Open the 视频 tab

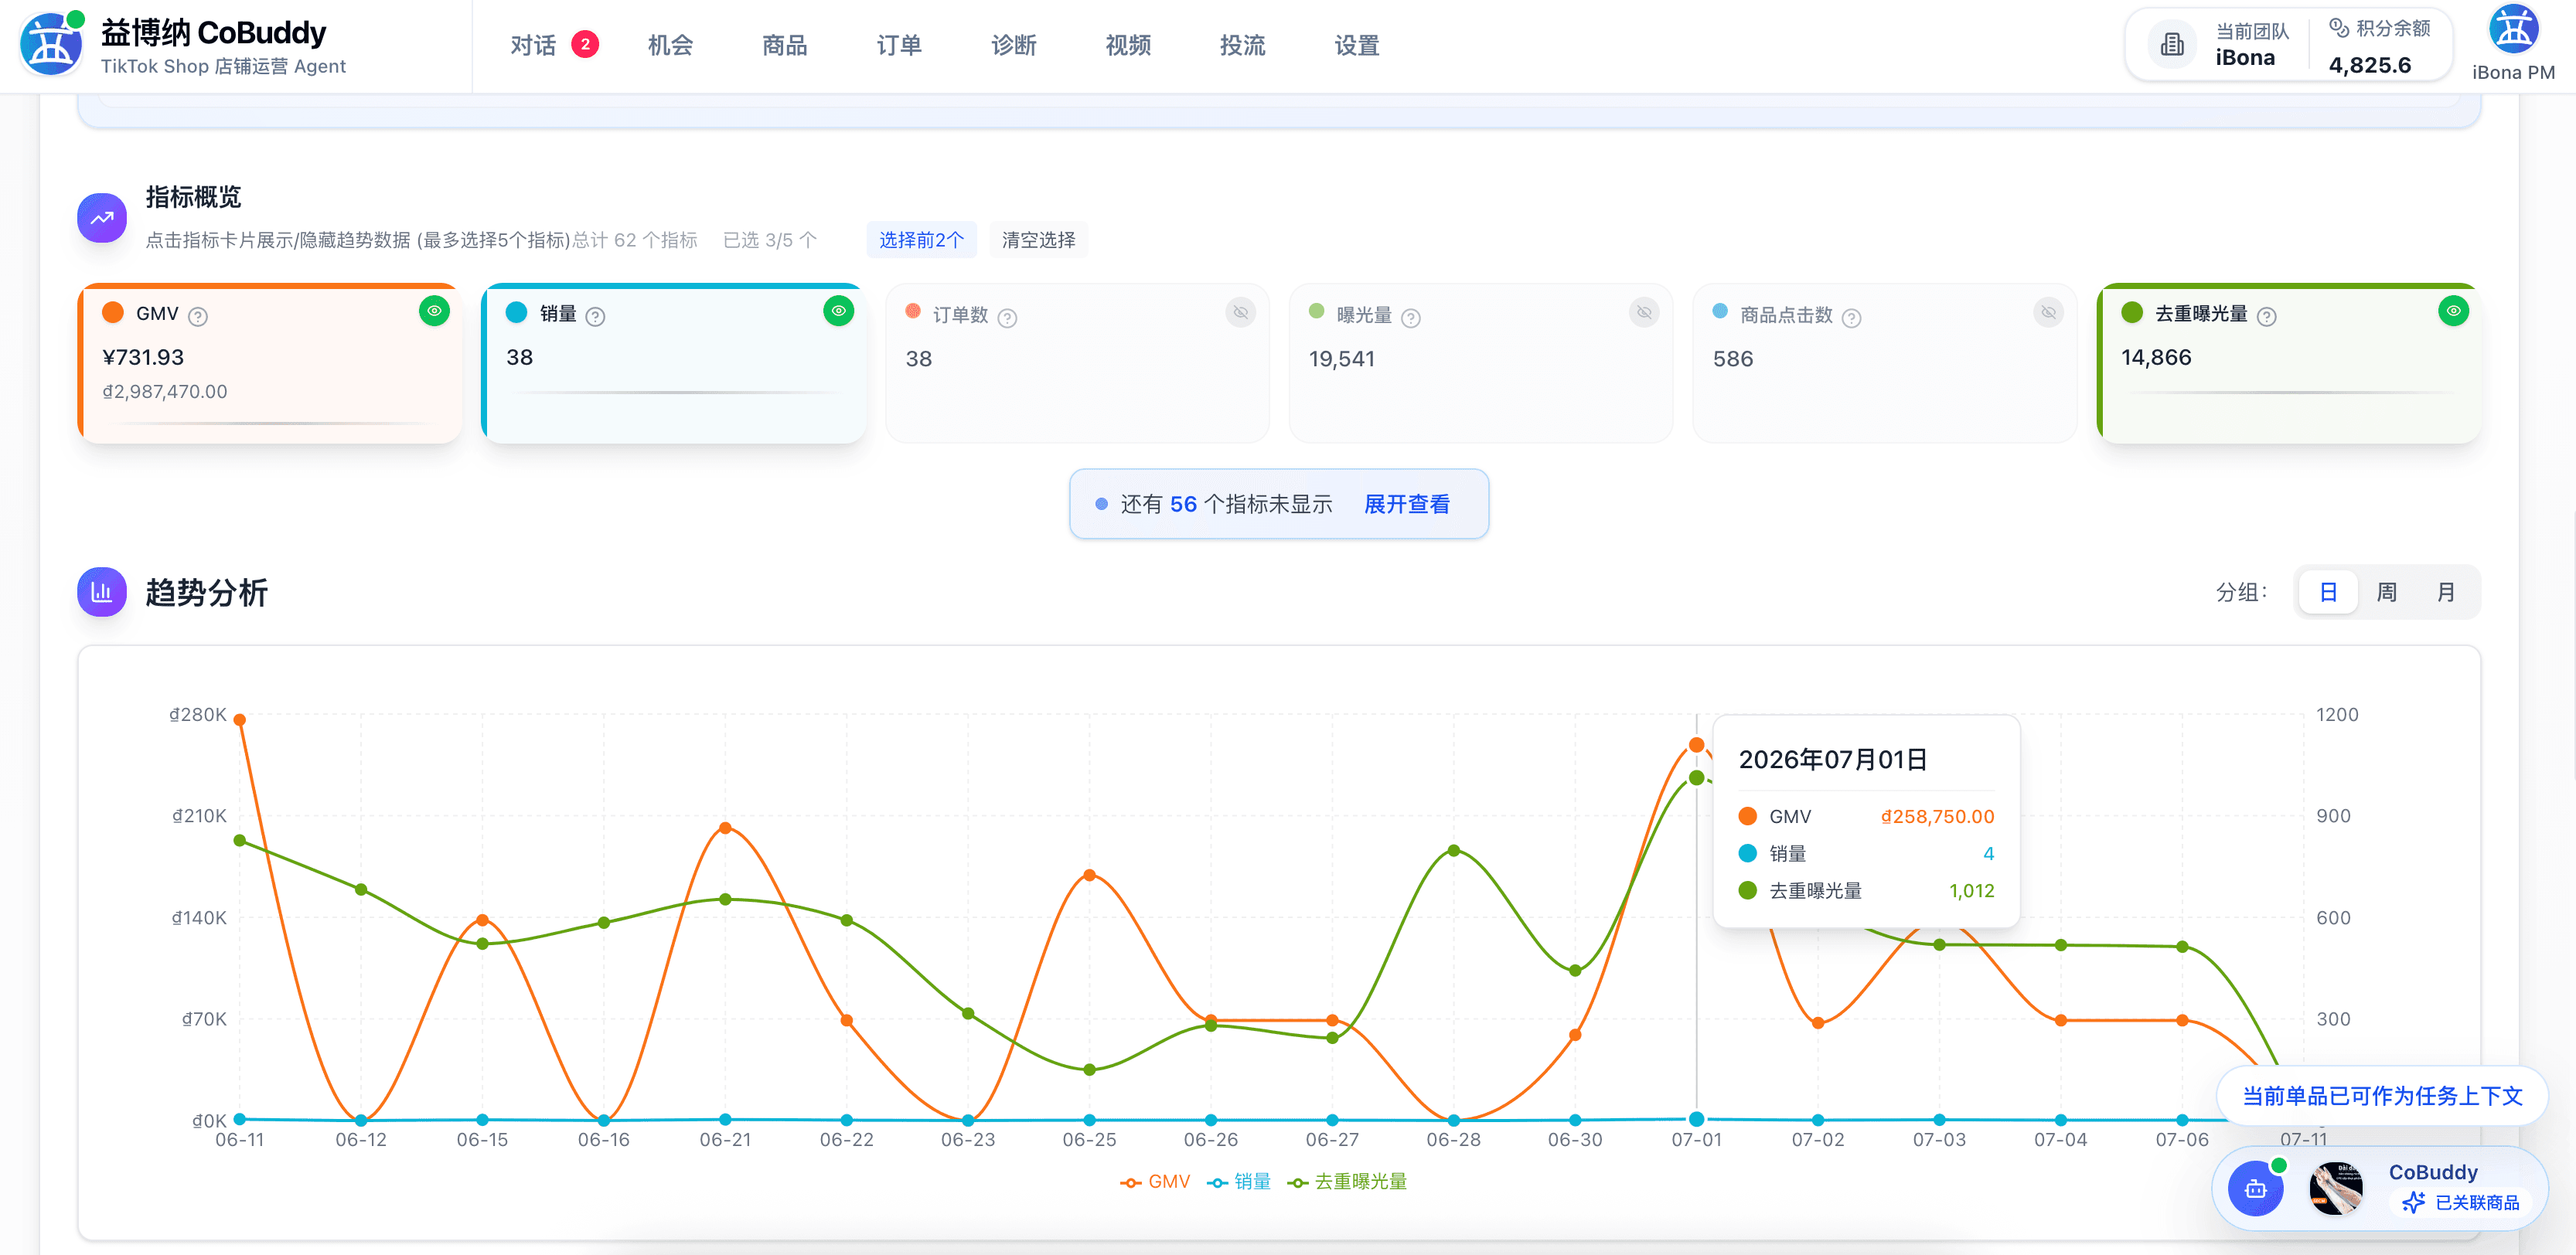[x=1128, y=45]
